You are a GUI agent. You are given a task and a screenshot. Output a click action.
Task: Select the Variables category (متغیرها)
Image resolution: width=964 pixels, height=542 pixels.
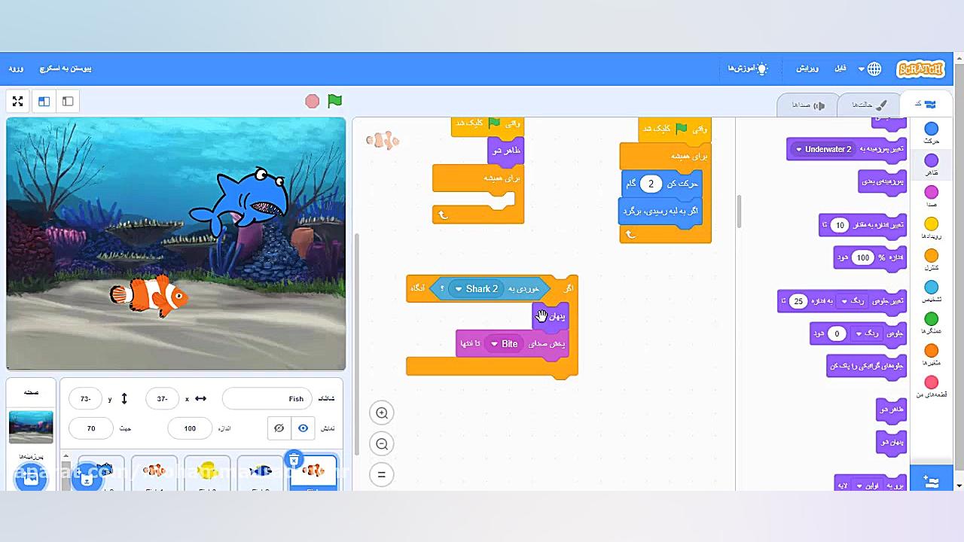coord(932,355)
